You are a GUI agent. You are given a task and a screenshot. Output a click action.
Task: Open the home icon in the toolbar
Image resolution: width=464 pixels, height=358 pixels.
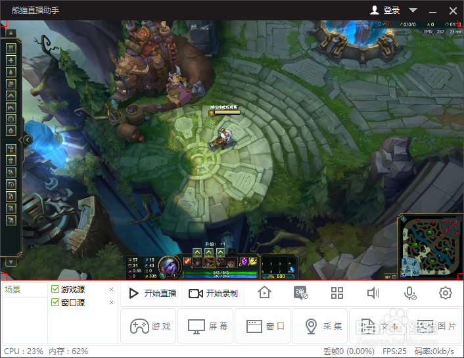coord(264,293)
